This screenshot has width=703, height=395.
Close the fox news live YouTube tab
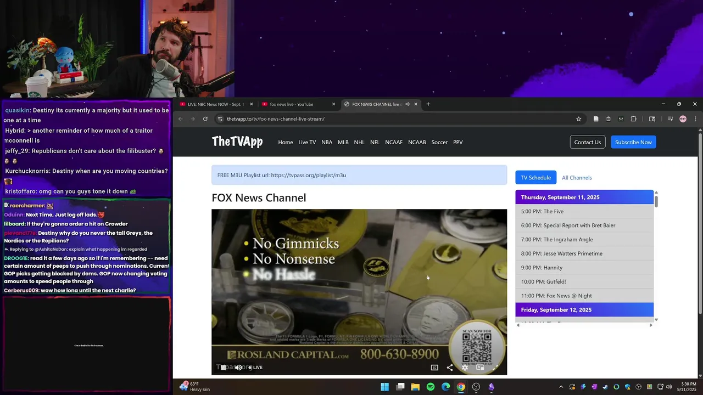(333, 104)
